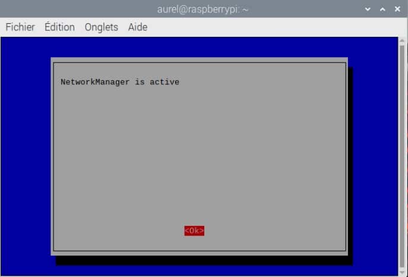Maximize the terminal window
The image size is (408, 277).
point(382,10)
